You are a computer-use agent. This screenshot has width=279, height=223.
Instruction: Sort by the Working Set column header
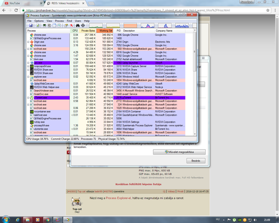coord(105,31)
